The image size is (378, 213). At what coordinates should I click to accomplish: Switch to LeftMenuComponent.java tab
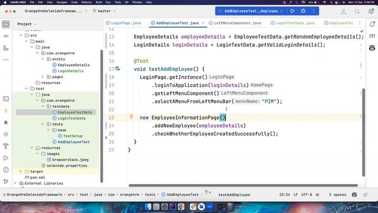pyautogui.click(x=235, y=23)
